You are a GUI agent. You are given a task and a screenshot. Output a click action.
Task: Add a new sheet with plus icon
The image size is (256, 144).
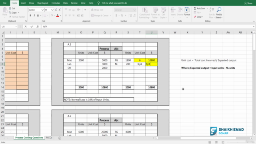(60, 138)
